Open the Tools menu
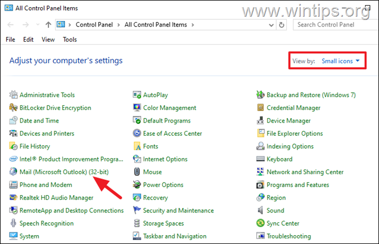Screen dimensions: 379x244 pos(70,39)
